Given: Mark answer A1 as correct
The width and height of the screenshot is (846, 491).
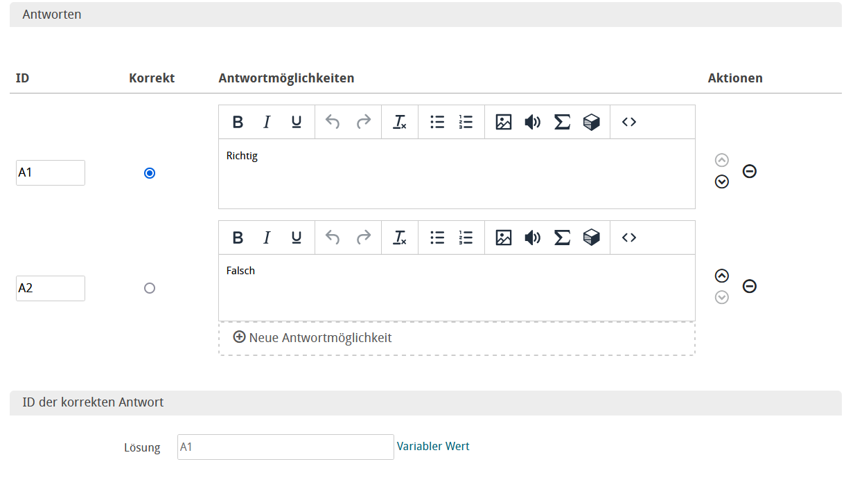Looking at the screenshot, I should (150, 173).
